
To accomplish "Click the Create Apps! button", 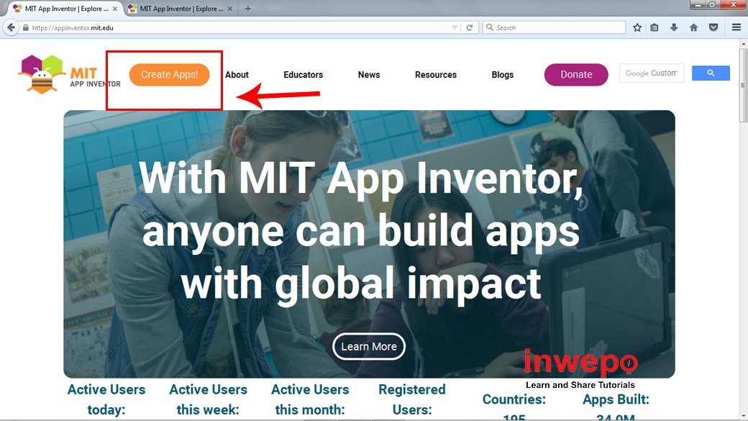I will [x=169, y=75].
